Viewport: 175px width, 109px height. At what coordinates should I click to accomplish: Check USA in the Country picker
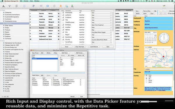tap(146, 77)
